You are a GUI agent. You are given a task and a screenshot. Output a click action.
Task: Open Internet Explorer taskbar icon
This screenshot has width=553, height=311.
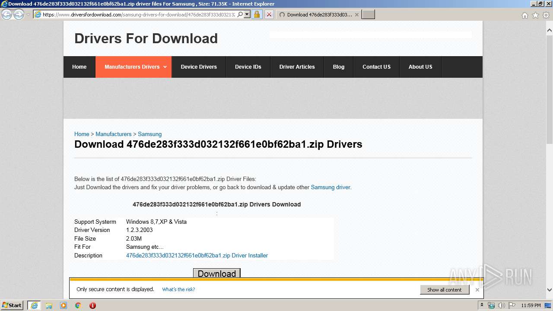tap(34, 305)
